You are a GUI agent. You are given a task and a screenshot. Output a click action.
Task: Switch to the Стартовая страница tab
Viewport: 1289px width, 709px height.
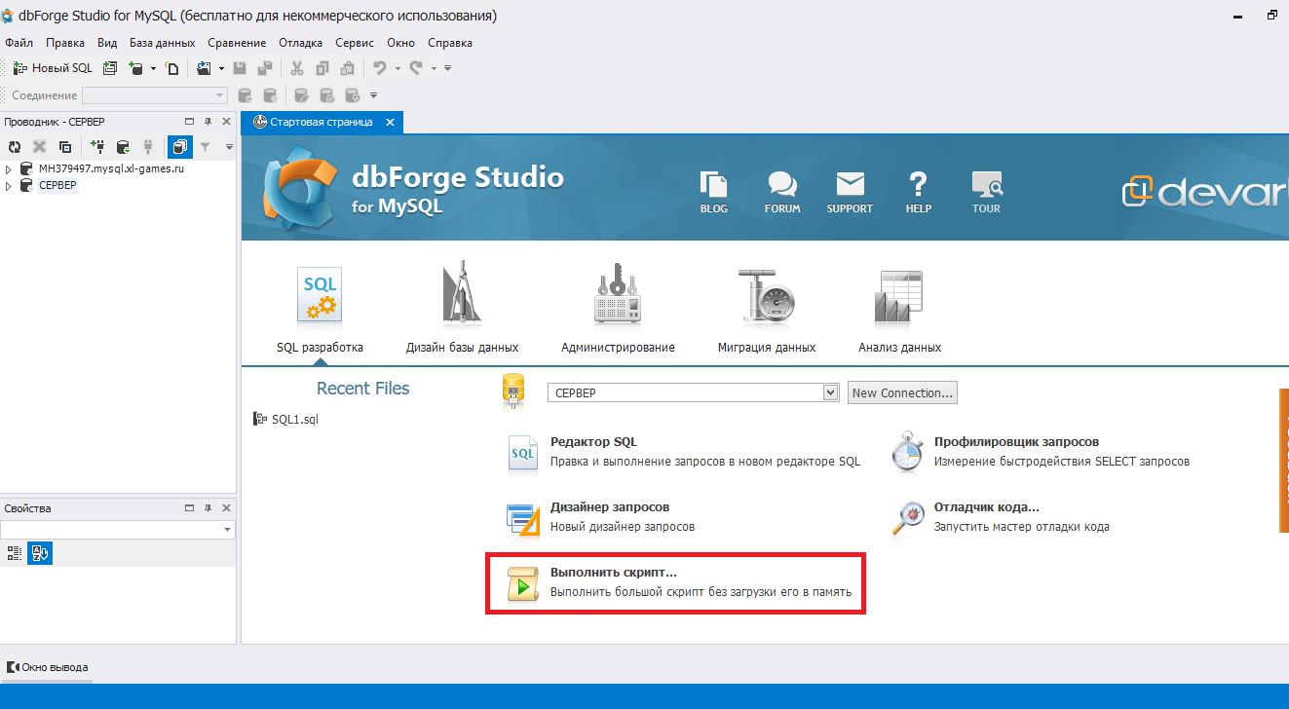point(321,123)
